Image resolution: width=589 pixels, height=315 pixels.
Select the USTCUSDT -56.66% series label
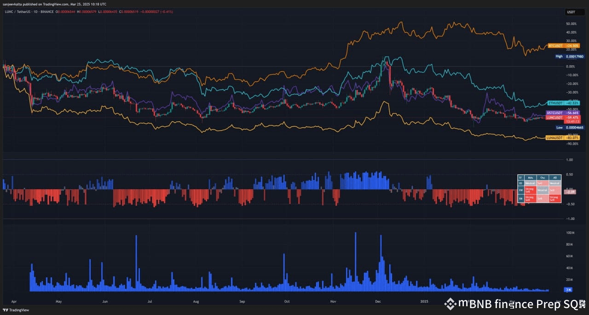pyautogui.click(x=562, y=112)
